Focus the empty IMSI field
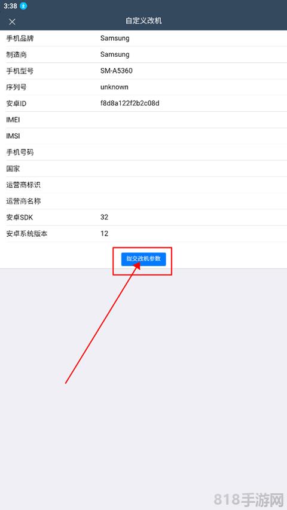287x510 pixels. pyautogui.click(x=193, y=136)
